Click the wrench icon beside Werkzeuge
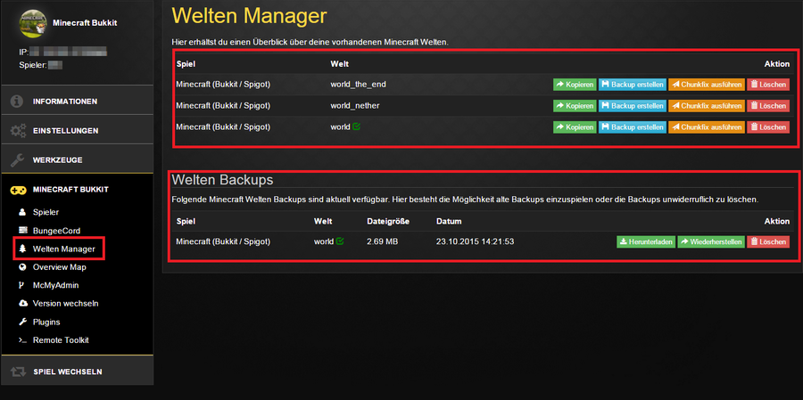This screenshot has height=400, width=803. point(17,160)
